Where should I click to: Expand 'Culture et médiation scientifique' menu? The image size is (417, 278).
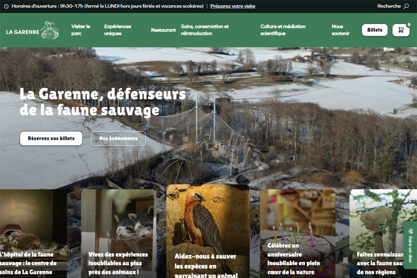pos(283,30)
